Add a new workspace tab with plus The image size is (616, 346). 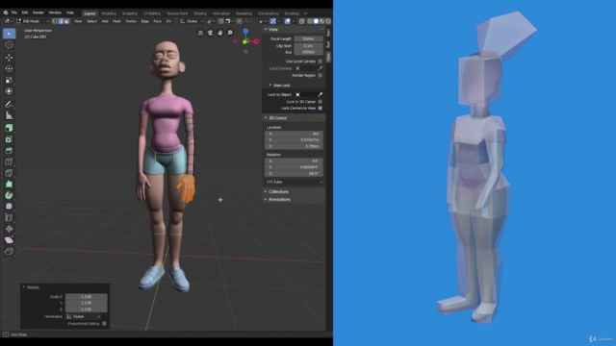(x=306, y=13)
